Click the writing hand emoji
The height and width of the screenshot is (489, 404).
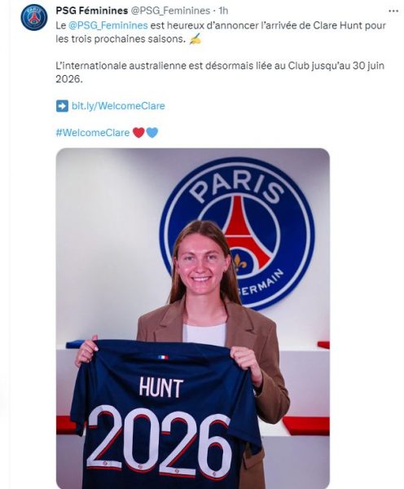click(x=195, y=39)
